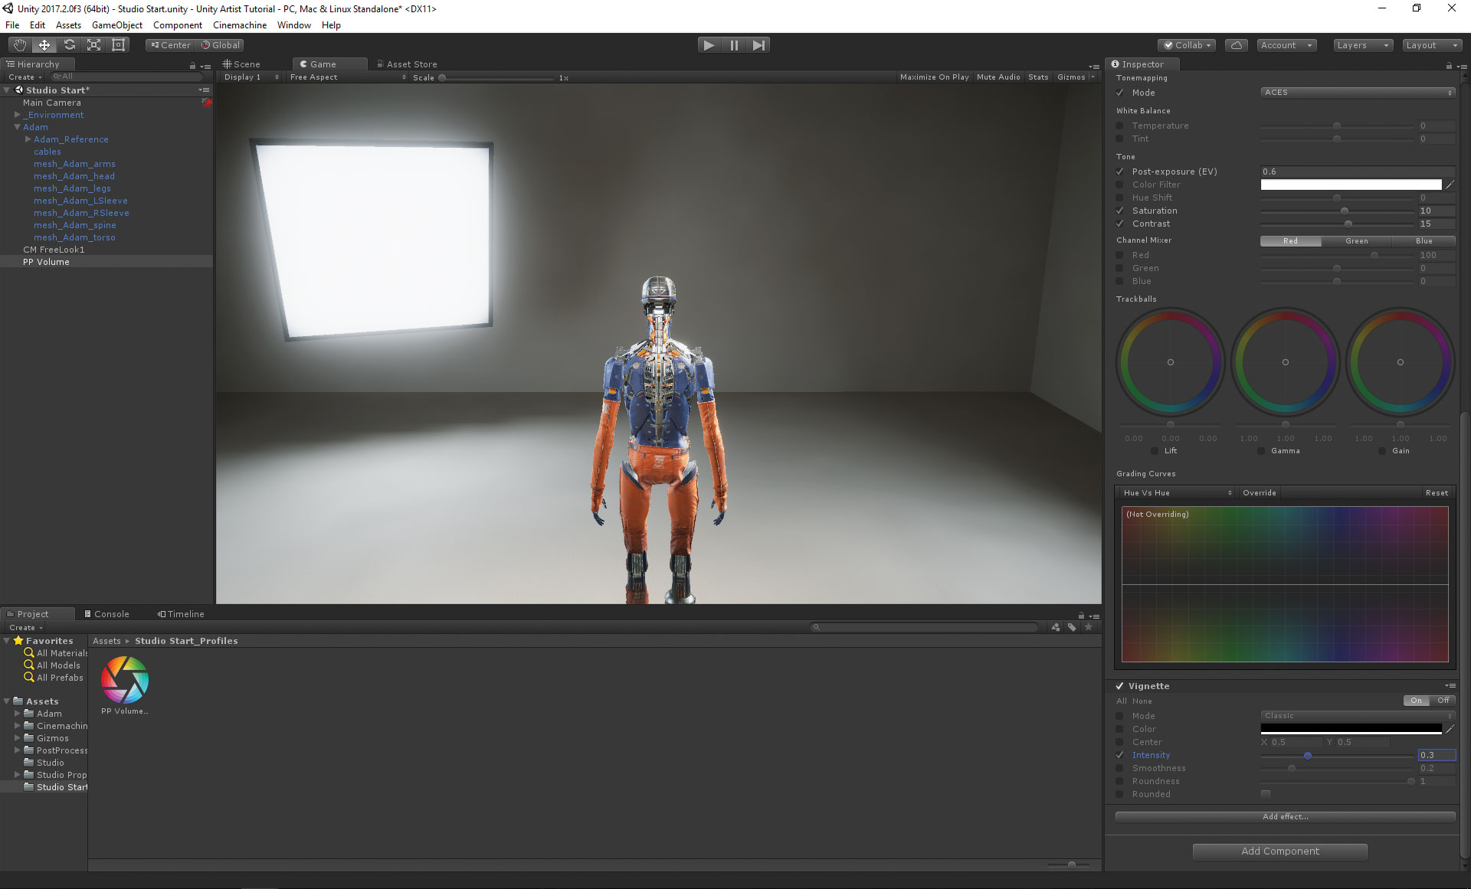1471x889 pixels.
Task: Switch to the Timeline tab
Action: 181,614
